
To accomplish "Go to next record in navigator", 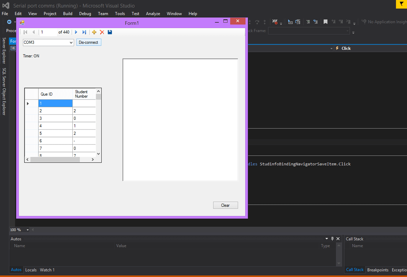I will coord(76,32).
